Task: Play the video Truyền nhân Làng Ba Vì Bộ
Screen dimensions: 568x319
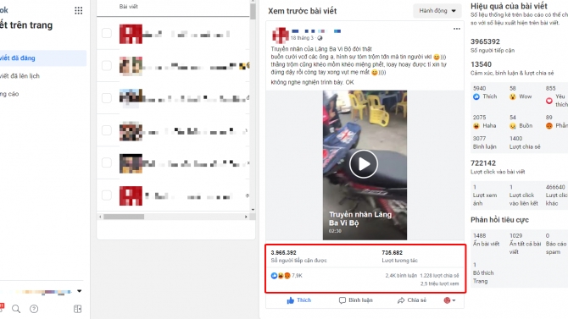Action: coord(364,164)
